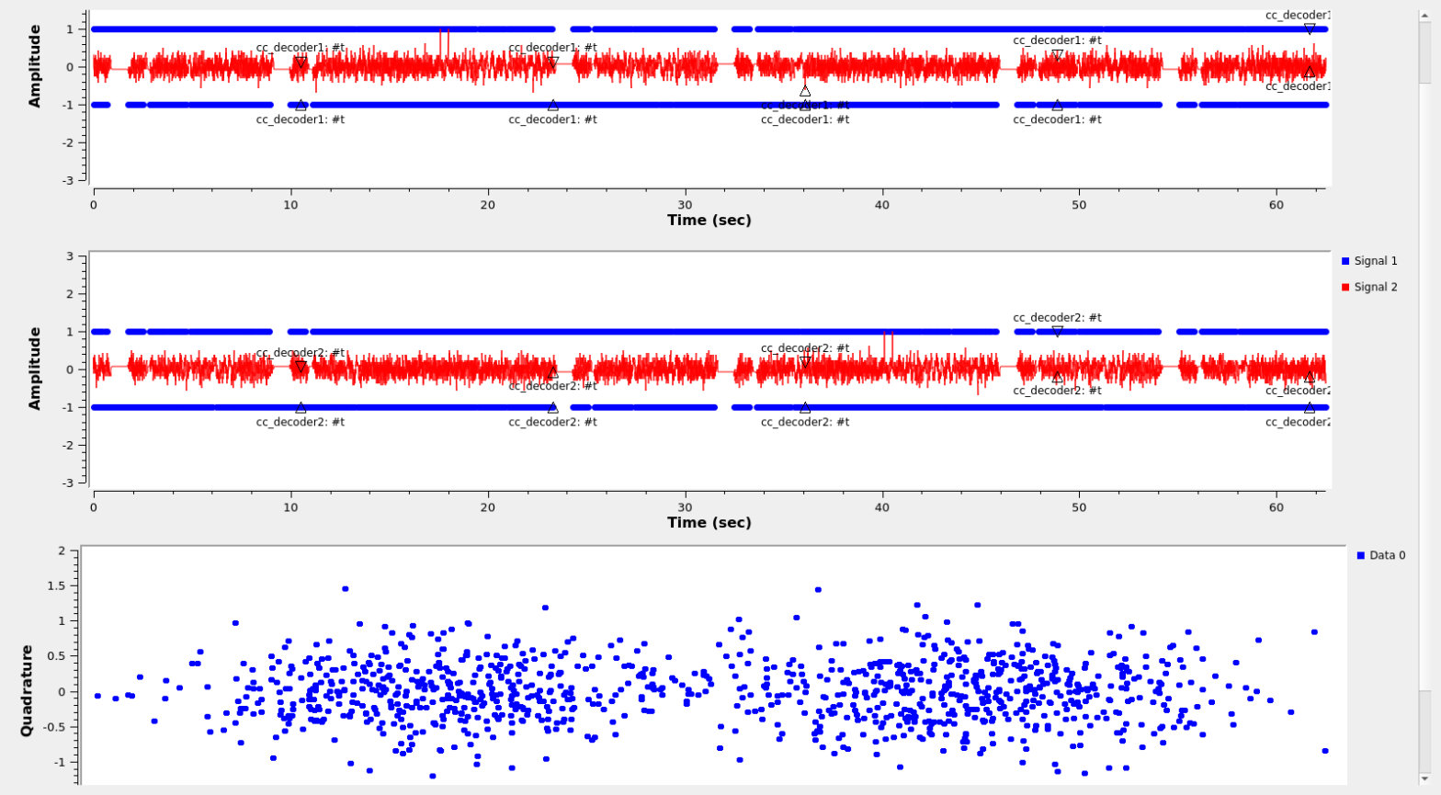This screenshot has width=1441, height=795.
Task: Click middle plot's up-triangle tag at -1 near 36 sec
Action: point(805,408)
